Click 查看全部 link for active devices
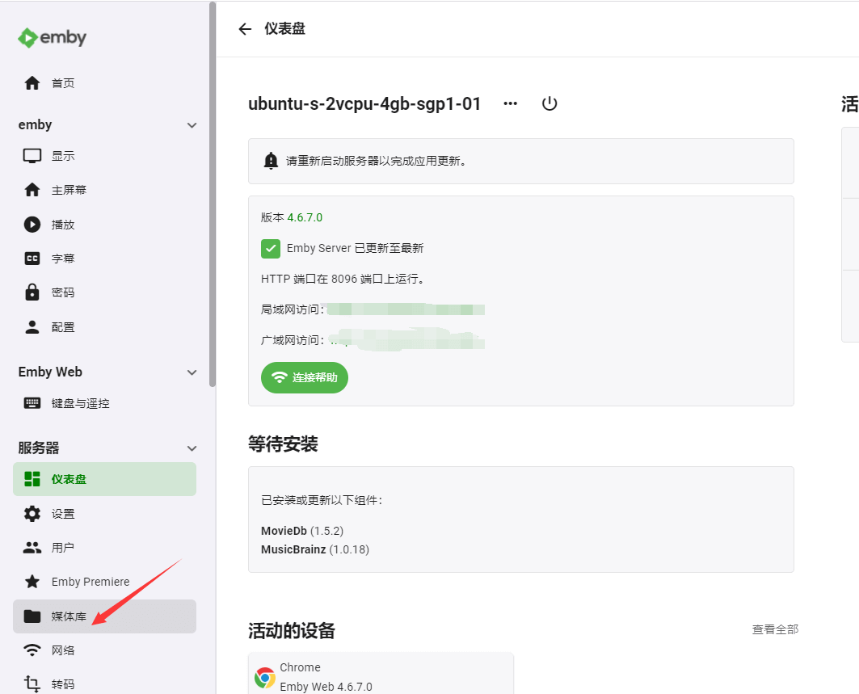This screenshot has width=859, height=694. 774,629
